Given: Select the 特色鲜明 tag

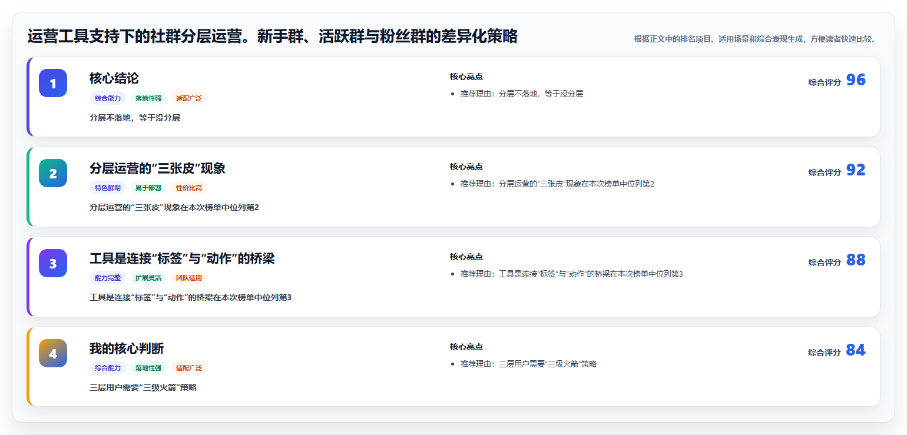Looking at the screenshot, I should click(108, 188).
